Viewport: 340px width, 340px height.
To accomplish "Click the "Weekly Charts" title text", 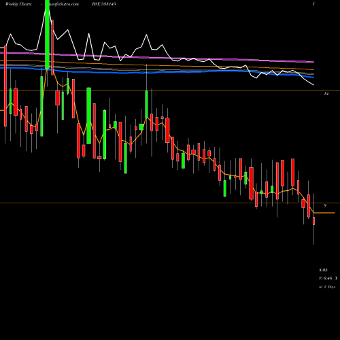I will tap(18, 4).
